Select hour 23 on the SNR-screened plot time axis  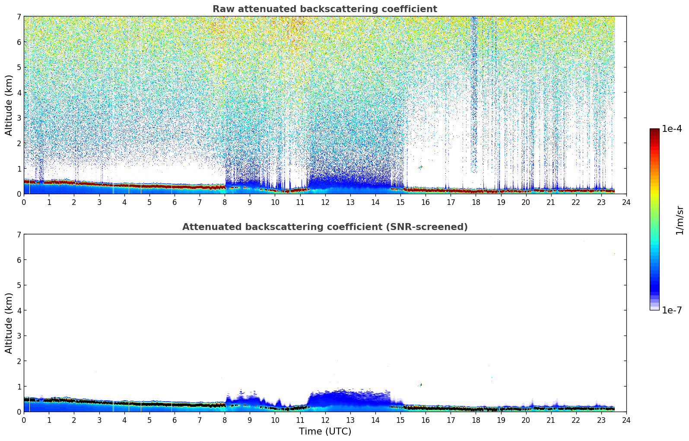click(601, 420)
